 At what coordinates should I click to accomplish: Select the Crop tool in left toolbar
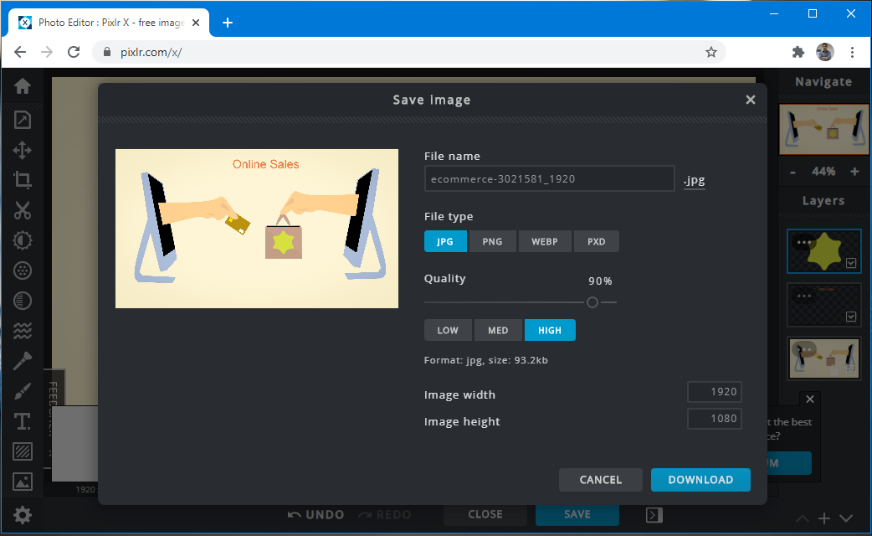pyautogui.click(x=23, y=179)
